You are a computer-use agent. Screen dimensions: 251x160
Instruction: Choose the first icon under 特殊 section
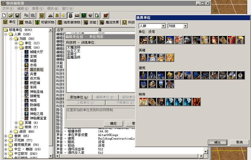pyautogui.click(x=143, y=102)
